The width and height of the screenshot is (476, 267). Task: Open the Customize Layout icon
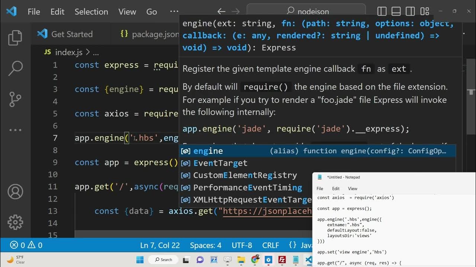point(425,11)
